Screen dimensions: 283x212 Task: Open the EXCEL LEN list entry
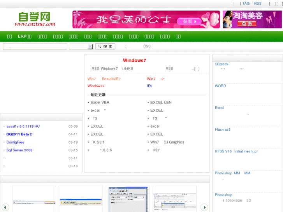[x=161, y=102]
